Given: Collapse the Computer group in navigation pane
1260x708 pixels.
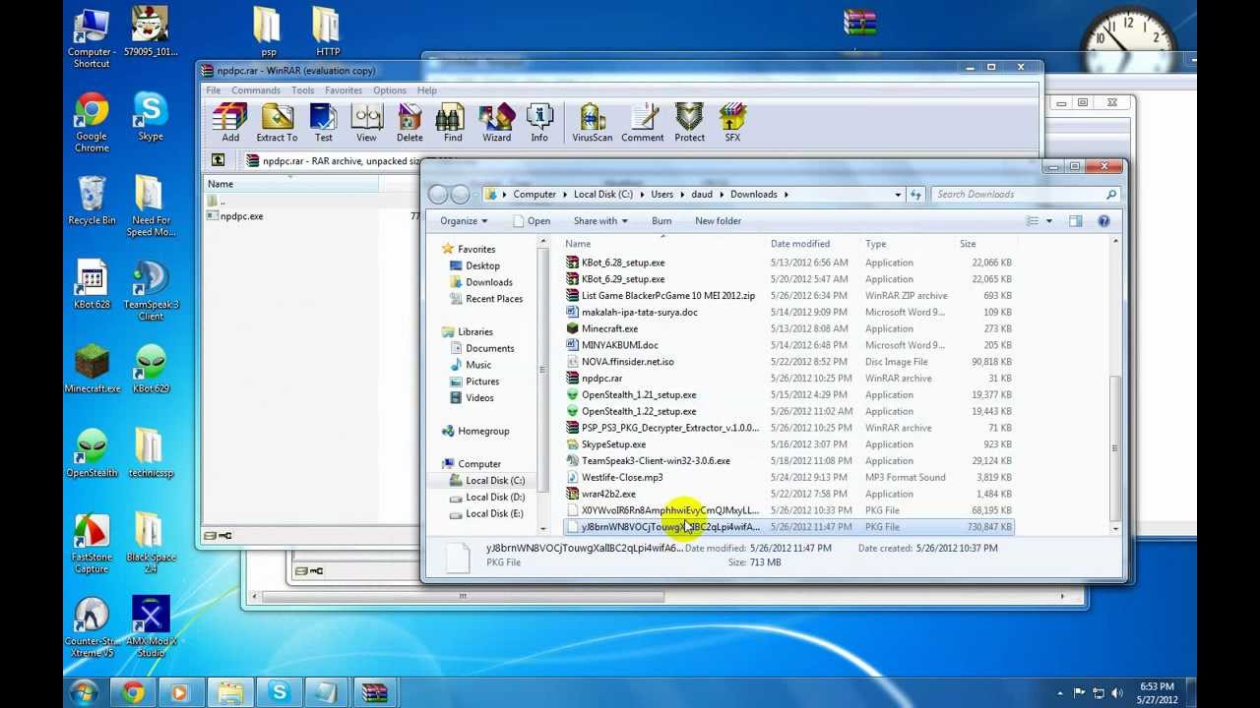Looking at the screenshot, I should (x=435, y=463).
